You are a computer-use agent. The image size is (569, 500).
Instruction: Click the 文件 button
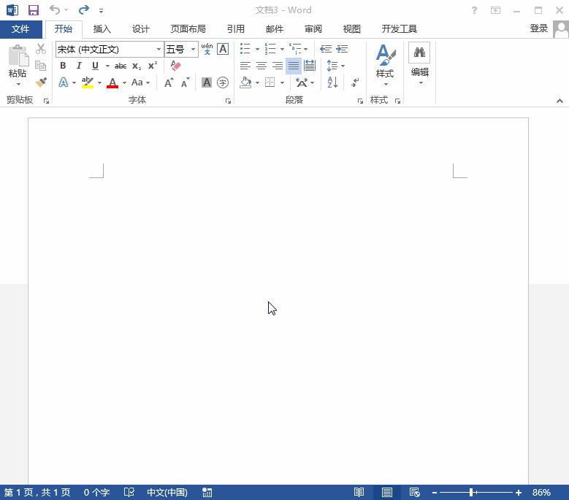[20, 29]
